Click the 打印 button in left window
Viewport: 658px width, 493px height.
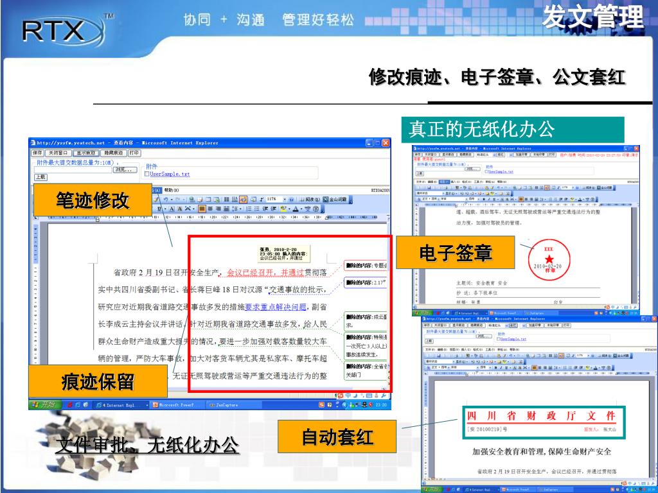(134, 153)
